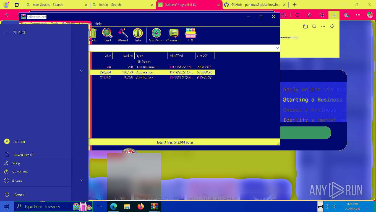Image resolution: width=376 pixels, height=212 pixels.
Task: Open the downloads folder icon in Downloads panel
Action: click(x=305, y=26)
